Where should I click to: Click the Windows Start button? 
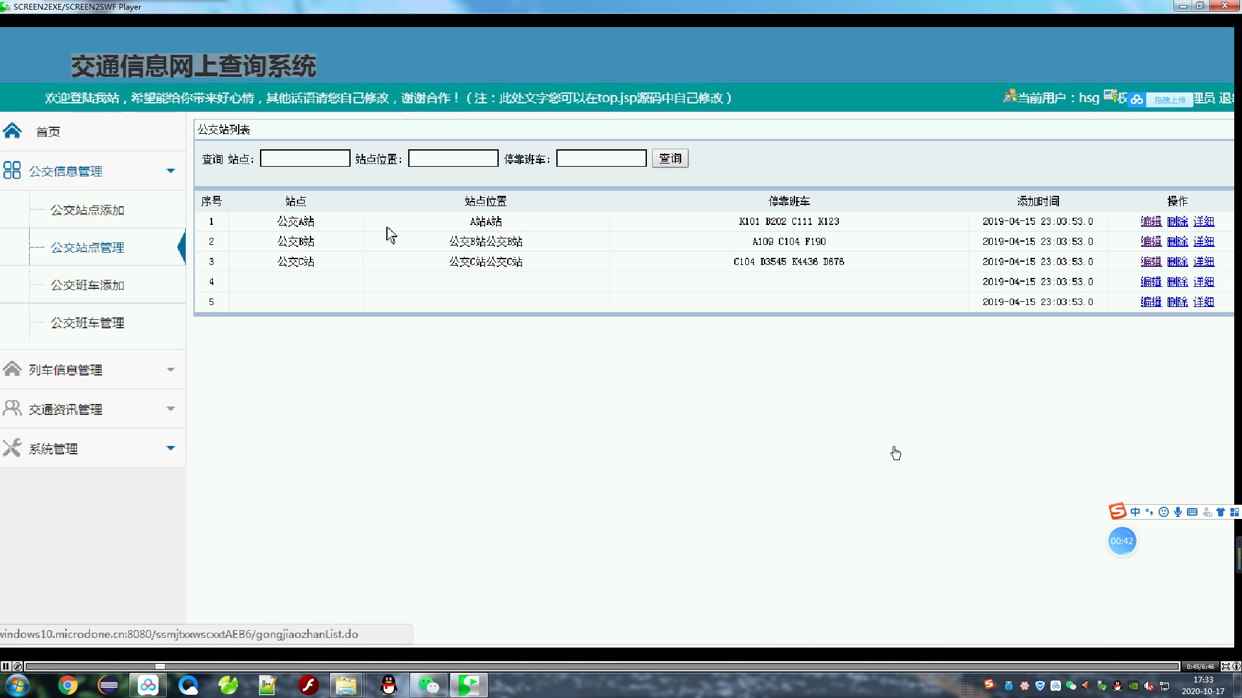[17, 685]
